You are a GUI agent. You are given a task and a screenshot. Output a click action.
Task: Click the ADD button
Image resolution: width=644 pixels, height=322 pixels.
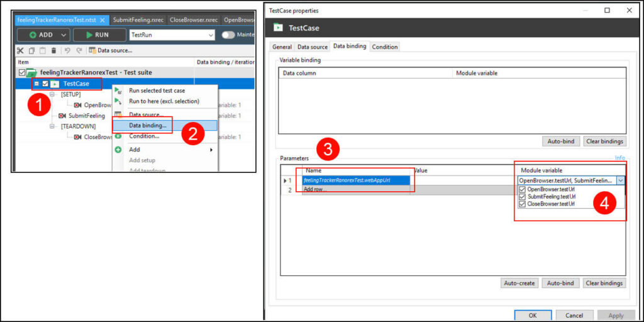[43, 35]
